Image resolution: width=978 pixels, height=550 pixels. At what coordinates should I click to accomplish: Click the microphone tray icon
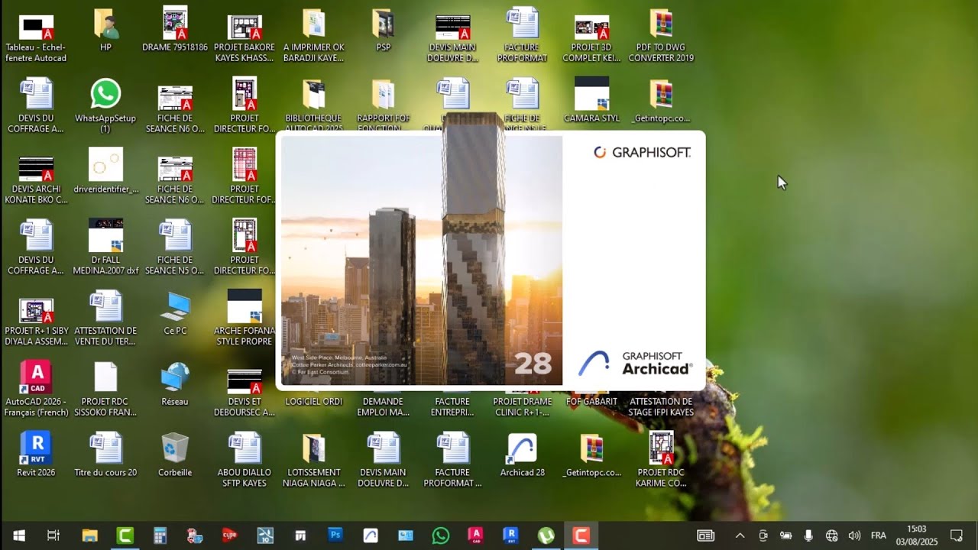[x=808, y=535]
